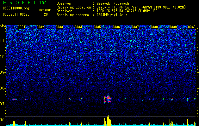The height and width of the screenshot is (126, 199).
Task: Click the 1.0 kHz frequency label
Action: [x=3, y=57]
